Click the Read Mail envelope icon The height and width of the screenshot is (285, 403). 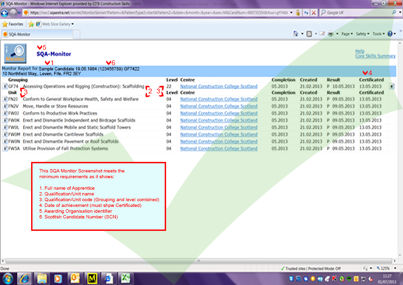click(322, 34)
